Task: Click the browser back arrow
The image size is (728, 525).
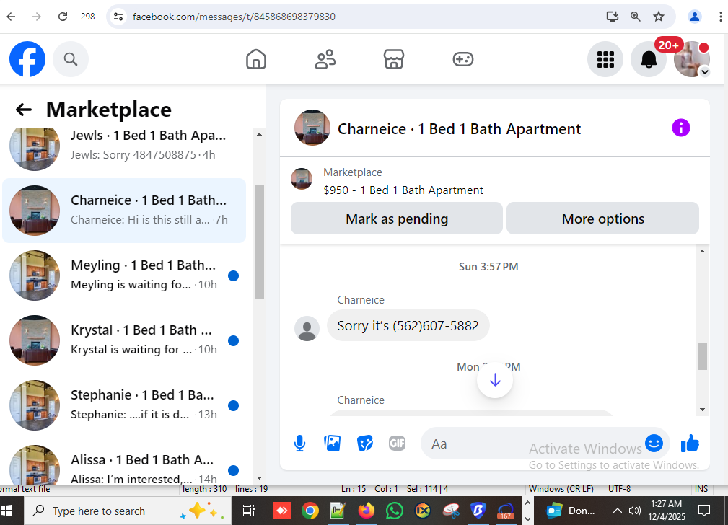Action: click(x=11, y=17)
